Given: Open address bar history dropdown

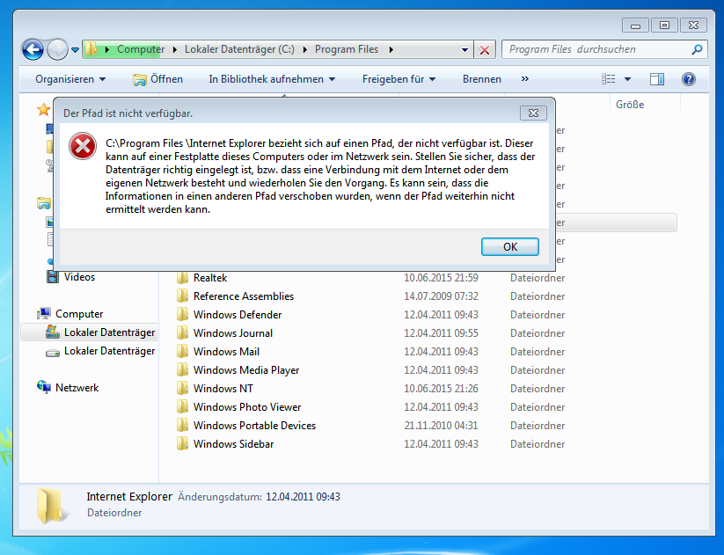Looking at the screenshot, I should (x=465, y=50).
